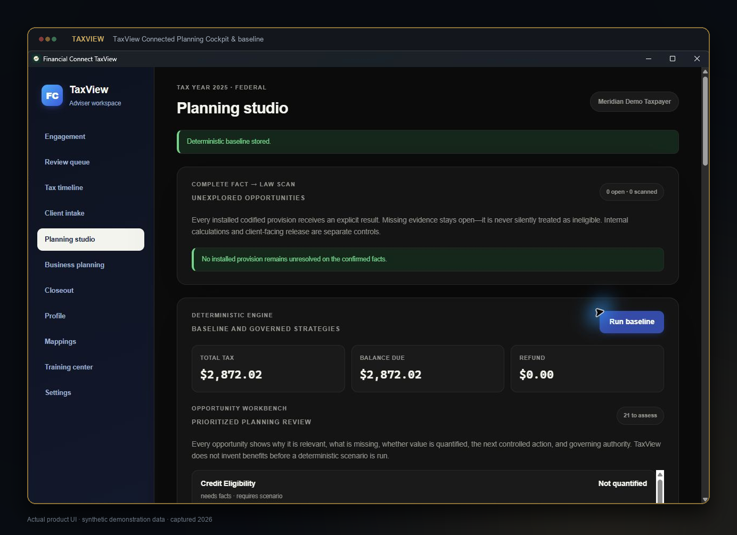737x535 pixels.
Task: Open the Closeout section
Action: (x=91, y=291)
